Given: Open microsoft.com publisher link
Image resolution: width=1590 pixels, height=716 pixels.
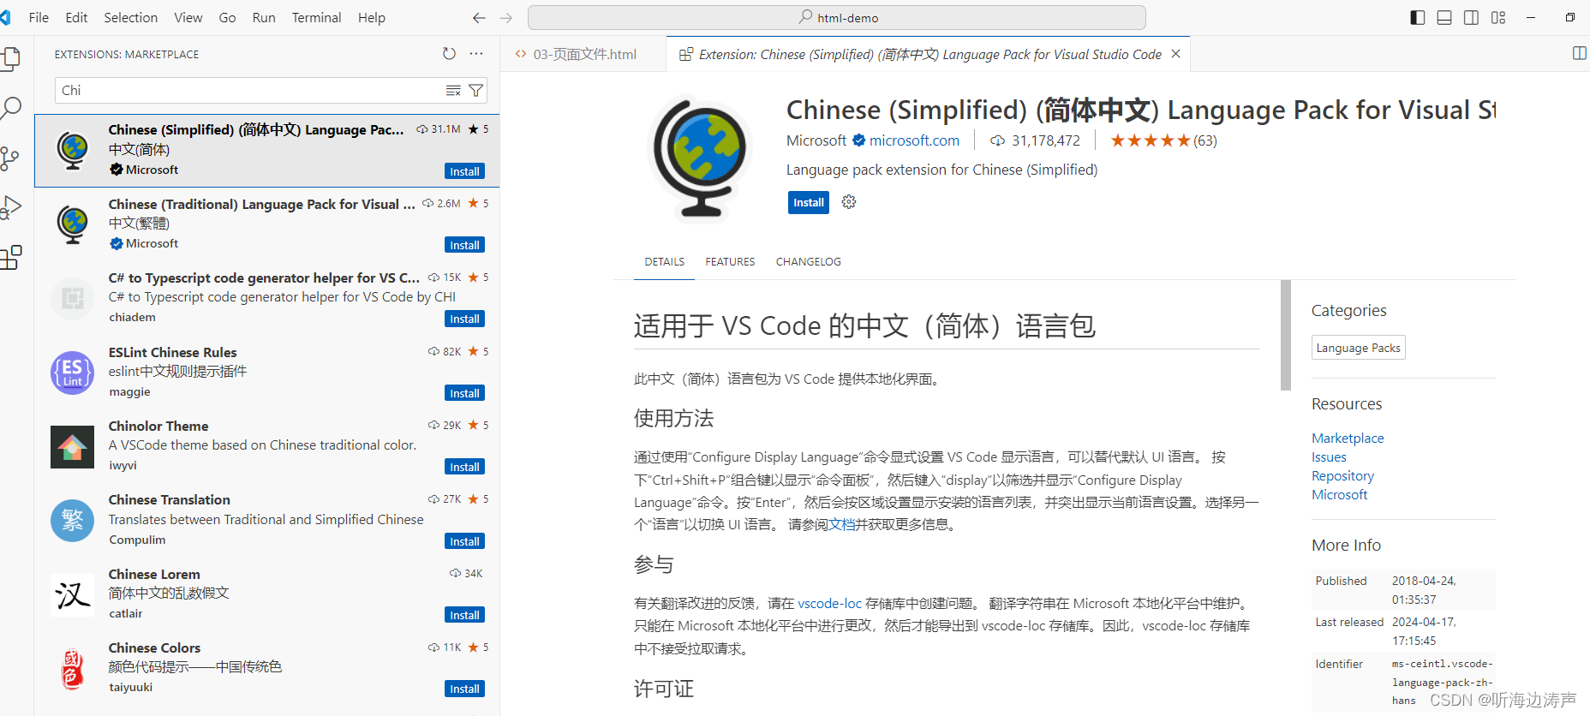Looking at the screenshot, I should (x=914, y=140).
